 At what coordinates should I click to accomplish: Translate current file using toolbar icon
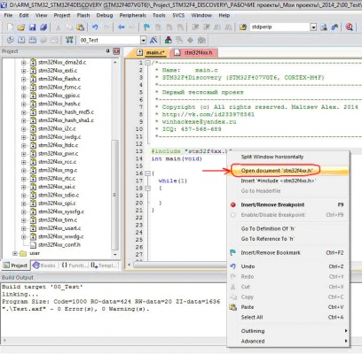coord(10,40)
